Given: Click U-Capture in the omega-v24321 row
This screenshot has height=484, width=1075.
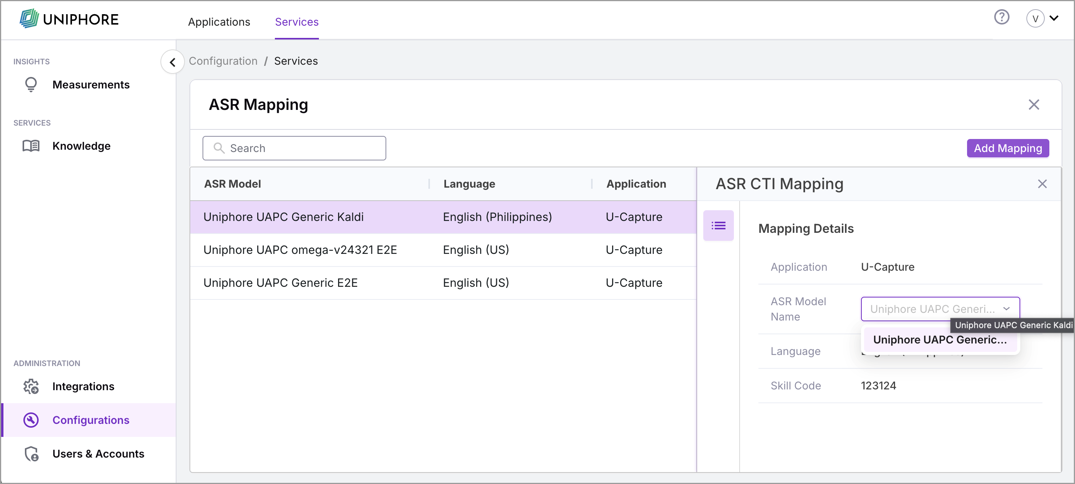Looking at the screenshot, I should pyautogui.click(x=634, y=250).
